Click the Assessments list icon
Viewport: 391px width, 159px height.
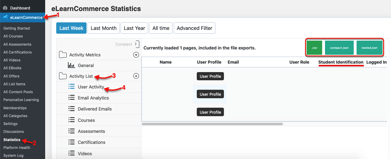(x=71, y=131)
